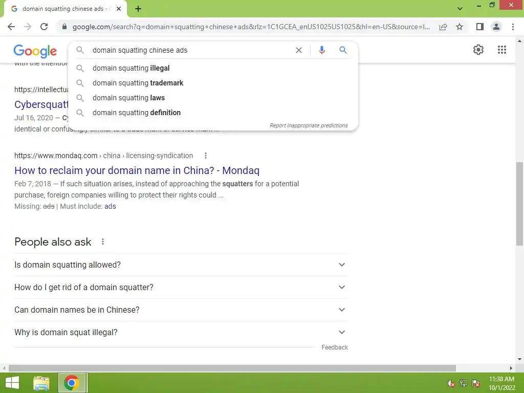
Task: Open the tab search dropdown arrow
Action: [460, 9]
